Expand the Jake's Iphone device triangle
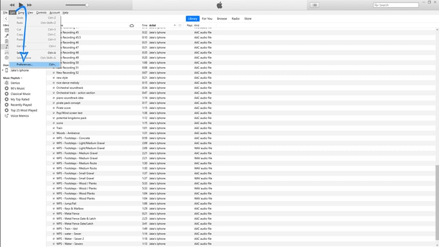Screen dimensions: 439x247 3,70
